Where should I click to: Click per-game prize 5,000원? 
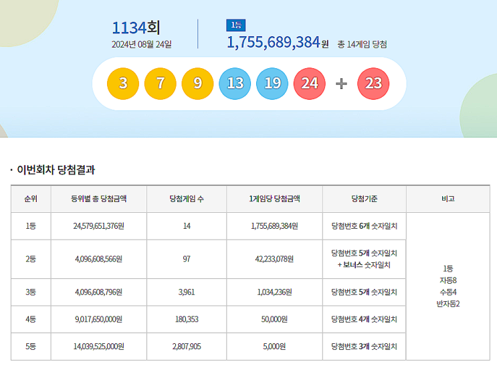point(274,347)
